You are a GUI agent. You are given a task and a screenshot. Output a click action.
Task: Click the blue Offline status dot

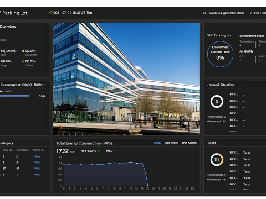23,61
